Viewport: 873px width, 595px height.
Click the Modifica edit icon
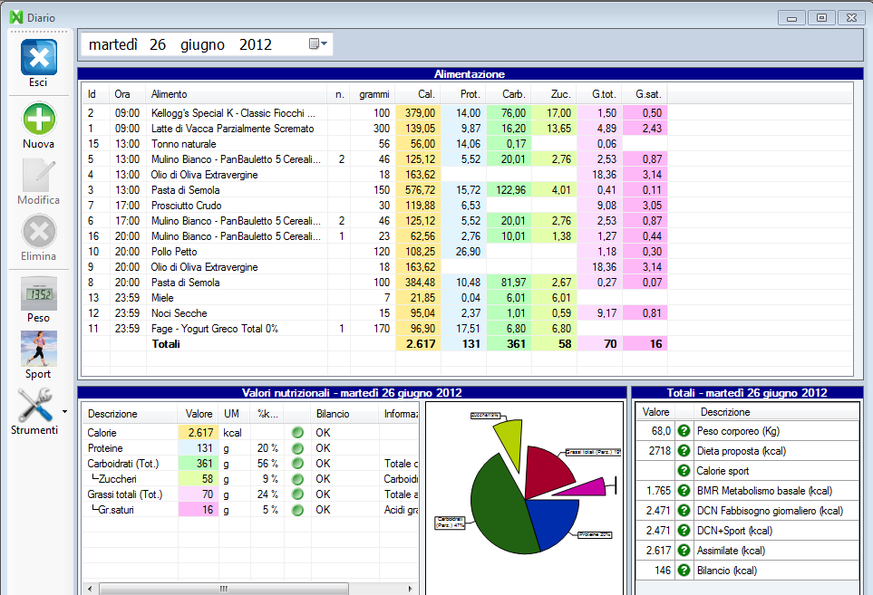click(38, 175)
